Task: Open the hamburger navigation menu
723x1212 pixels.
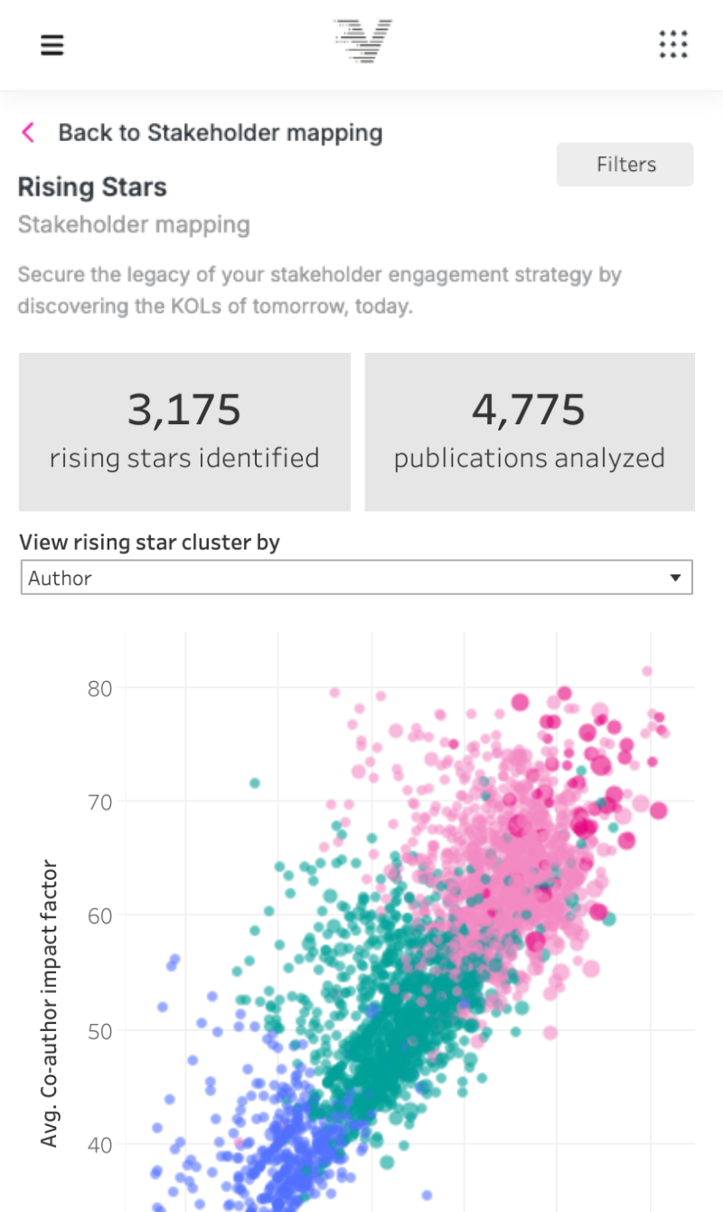Action: click(52, 45)
